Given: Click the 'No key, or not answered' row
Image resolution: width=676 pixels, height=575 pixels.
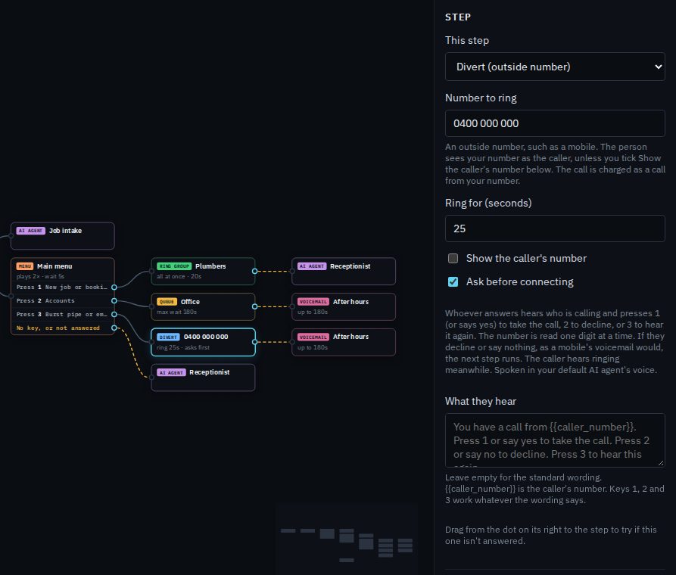Looking at the screenshot, I should pos(63,328).
